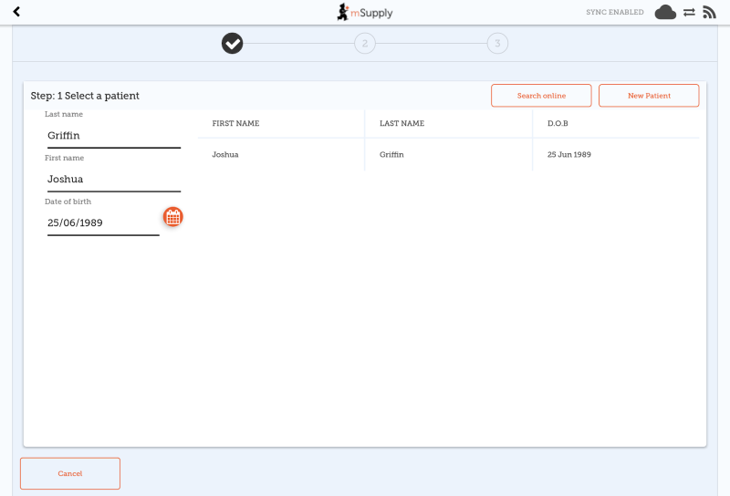The height and width of the screenshot is (496, 730).
Task: Edit the First name field
Action: coord(113,180)
